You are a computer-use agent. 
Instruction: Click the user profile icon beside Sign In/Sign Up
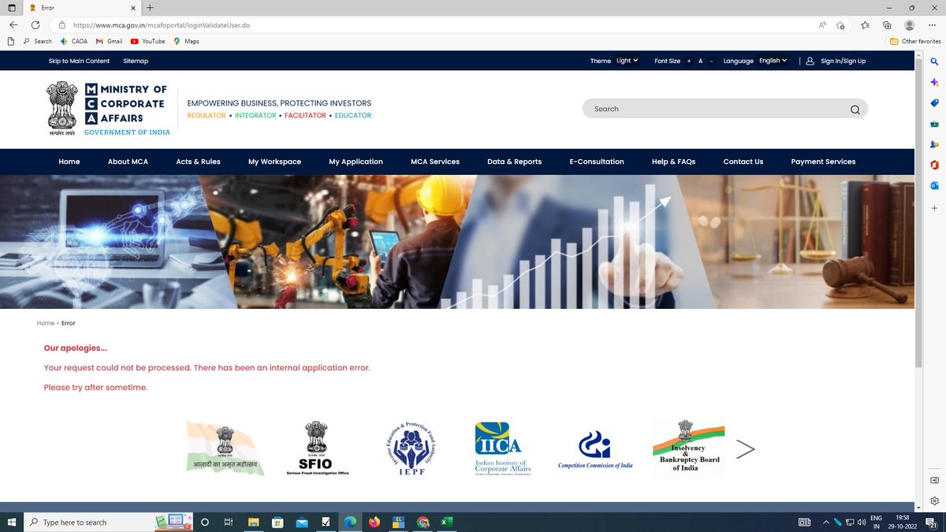click(x=810, y=61)
